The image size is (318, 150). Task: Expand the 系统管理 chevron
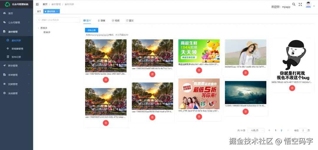(x=29, y=93)
